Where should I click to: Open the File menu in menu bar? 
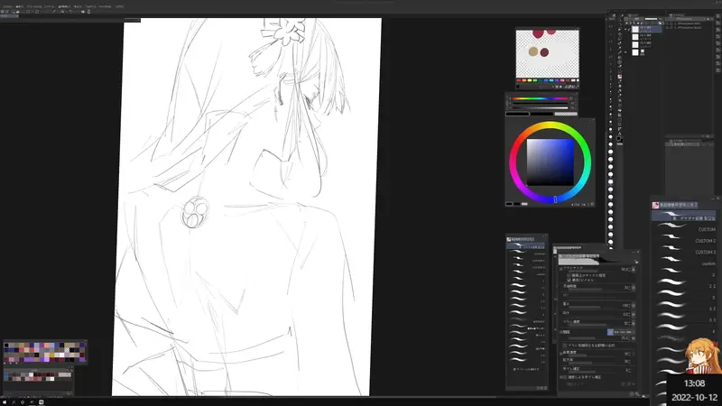6,5
